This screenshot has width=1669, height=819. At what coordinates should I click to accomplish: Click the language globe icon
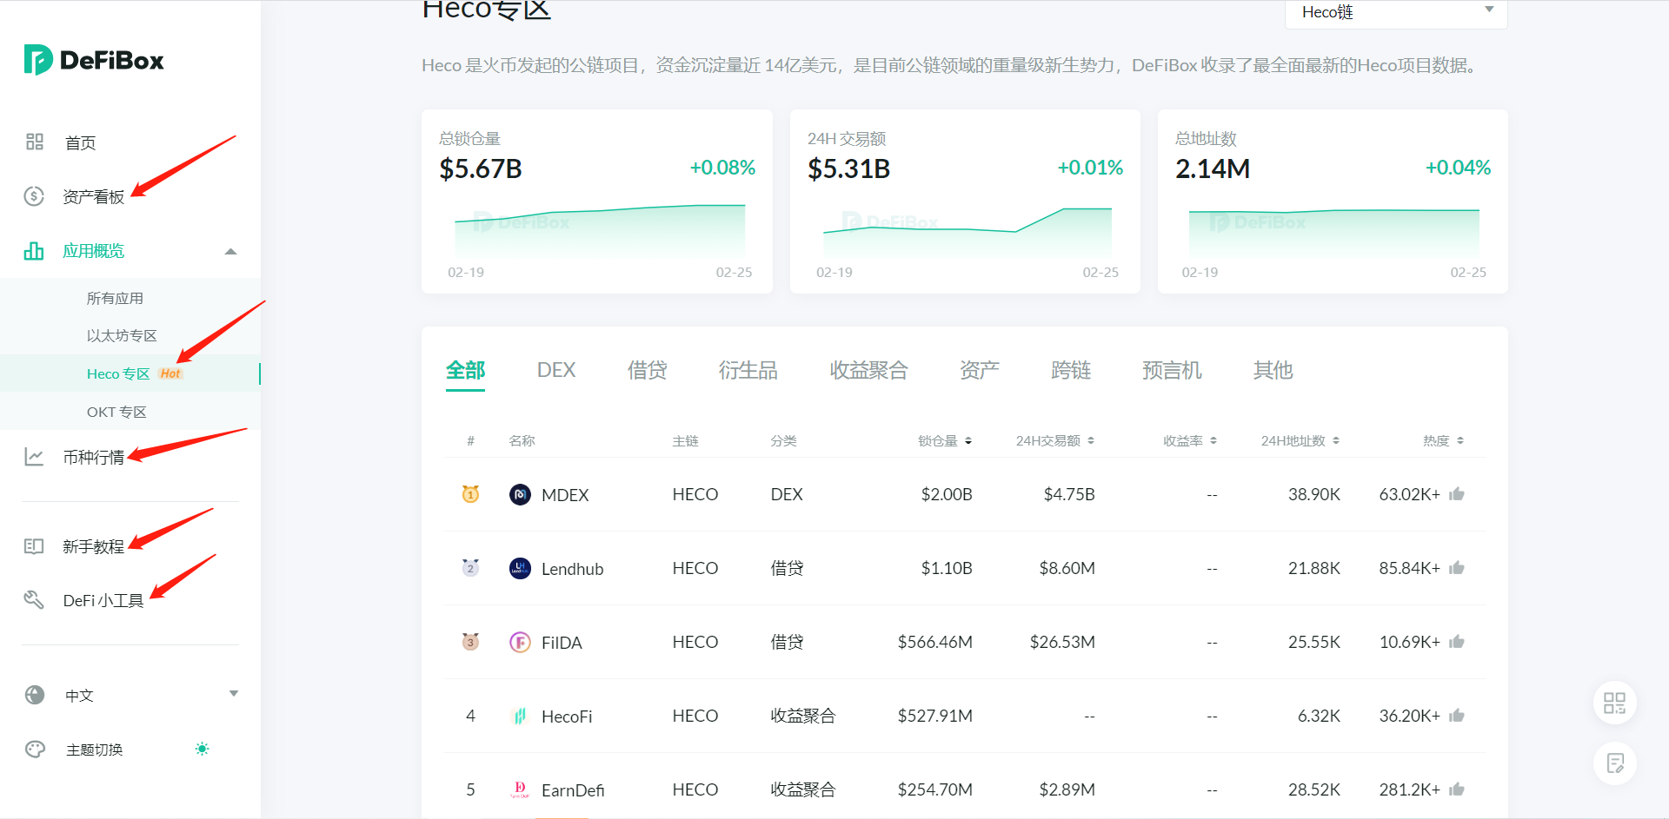34,695
